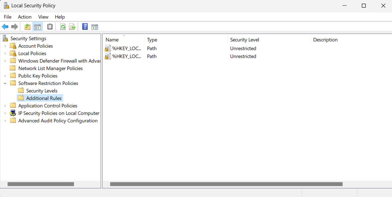392x197 pixels.
Task: Open the Action menu
Action: pos(25,17)
